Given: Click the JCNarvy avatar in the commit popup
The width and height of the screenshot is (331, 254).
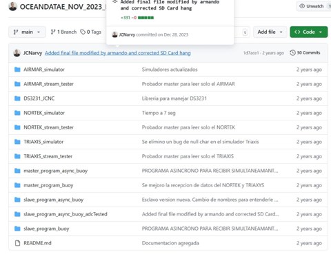Looking at the screenshot, I should (x=114, y=34).
